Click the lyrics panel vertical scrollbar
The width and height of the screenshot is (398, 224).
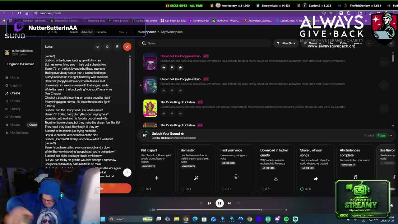tap(130, 86)
